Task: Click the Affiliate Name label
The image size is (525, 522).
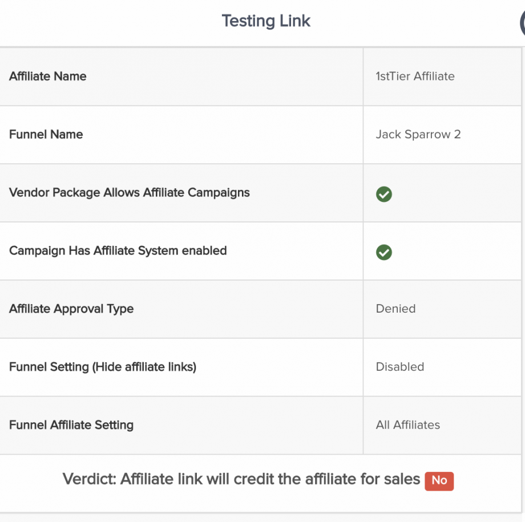Action: [48, 76]
